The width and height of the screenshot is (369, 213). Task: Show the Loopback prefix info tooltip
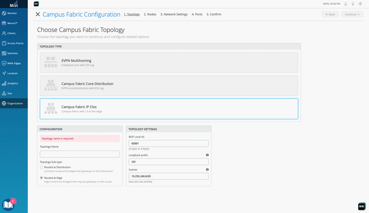point(207,155)
